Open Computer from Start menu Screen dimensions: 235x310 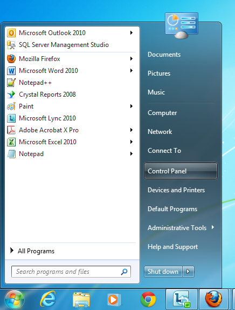(x=162, y=113)
